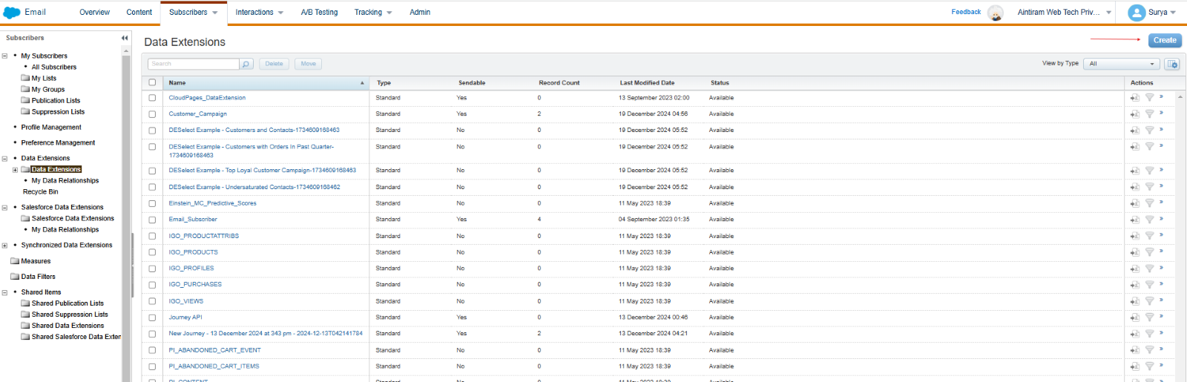Click more-actions arrow for Email_Subscriber row
1187x382 pixels.
(x=1161, y=219)
